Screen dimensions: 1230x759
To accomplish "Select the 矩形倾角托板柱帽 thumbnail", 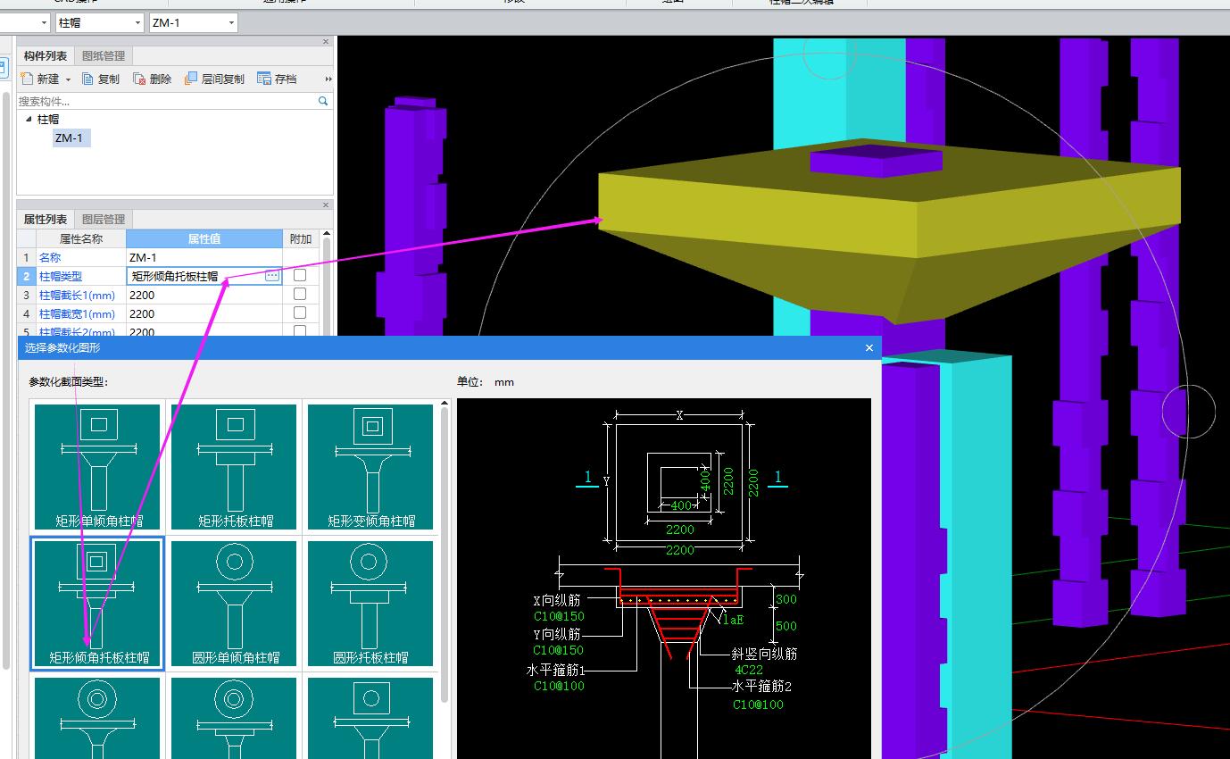I will (97, 604).
